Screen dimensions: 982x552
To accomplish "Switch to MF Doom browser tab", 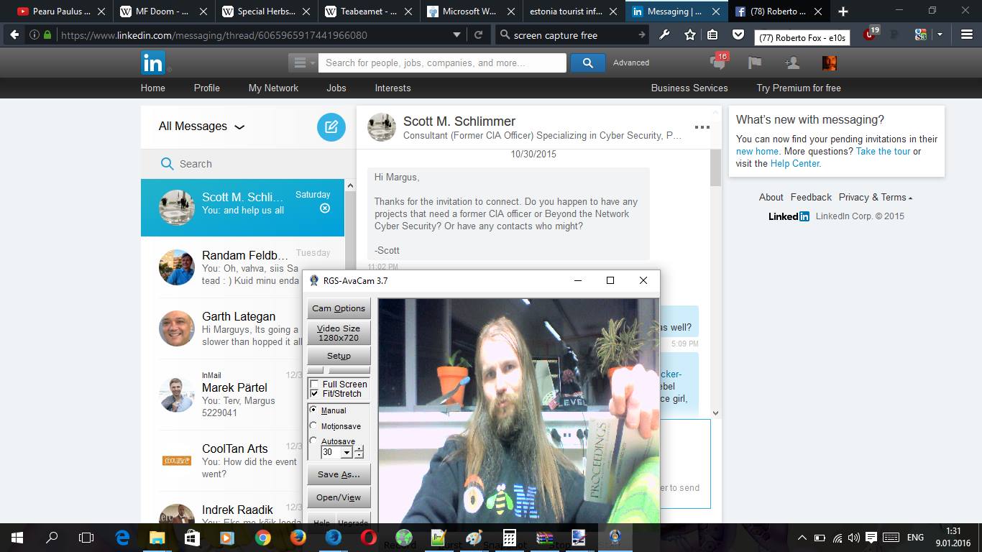I will pos(162,11).
